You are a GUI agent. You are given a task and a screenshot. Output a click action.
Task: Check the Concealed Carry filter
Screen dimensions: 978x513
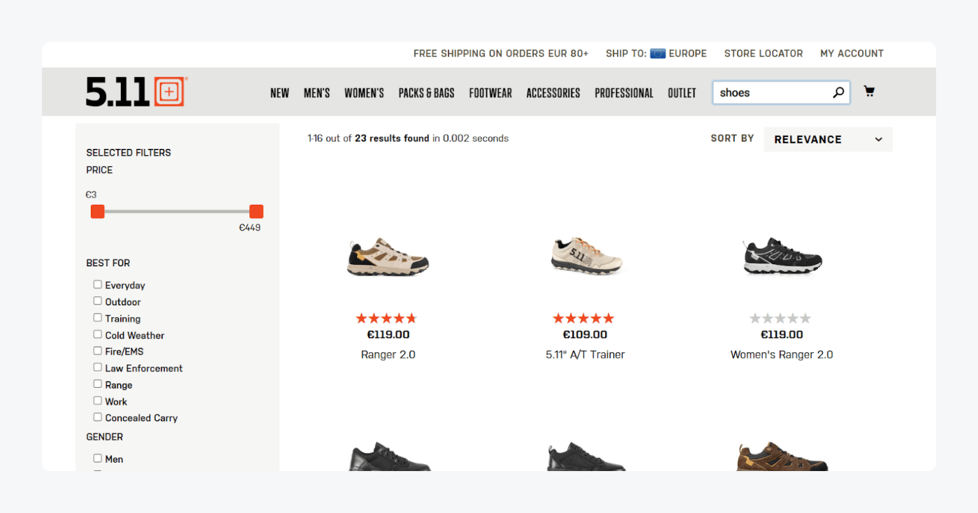point(97,417)
